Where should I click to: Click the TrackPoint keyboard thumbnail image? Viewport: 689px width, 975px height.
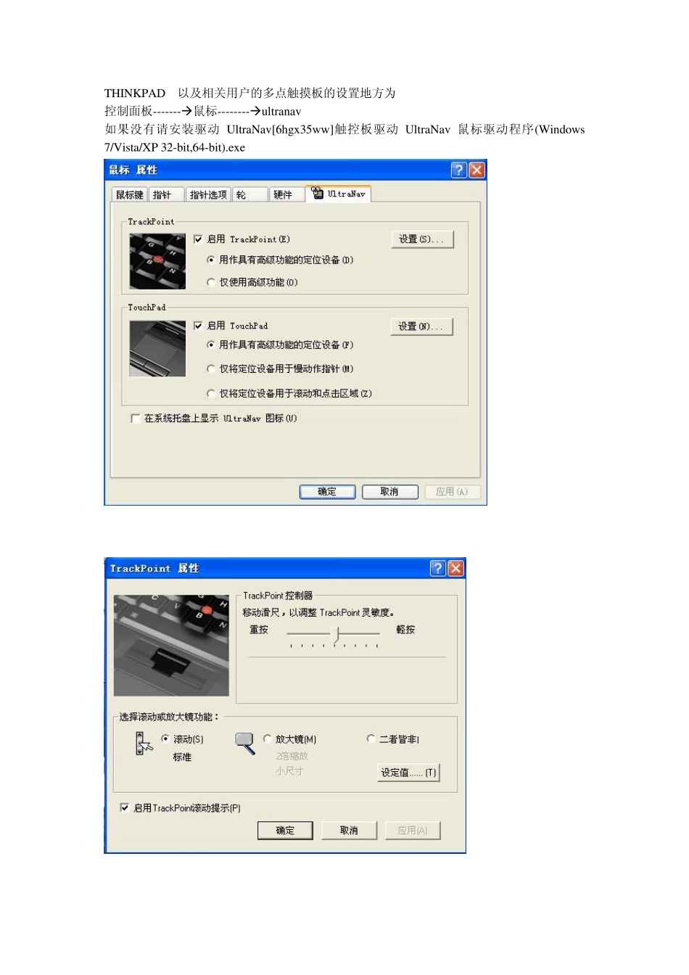(x=157, y=263)
